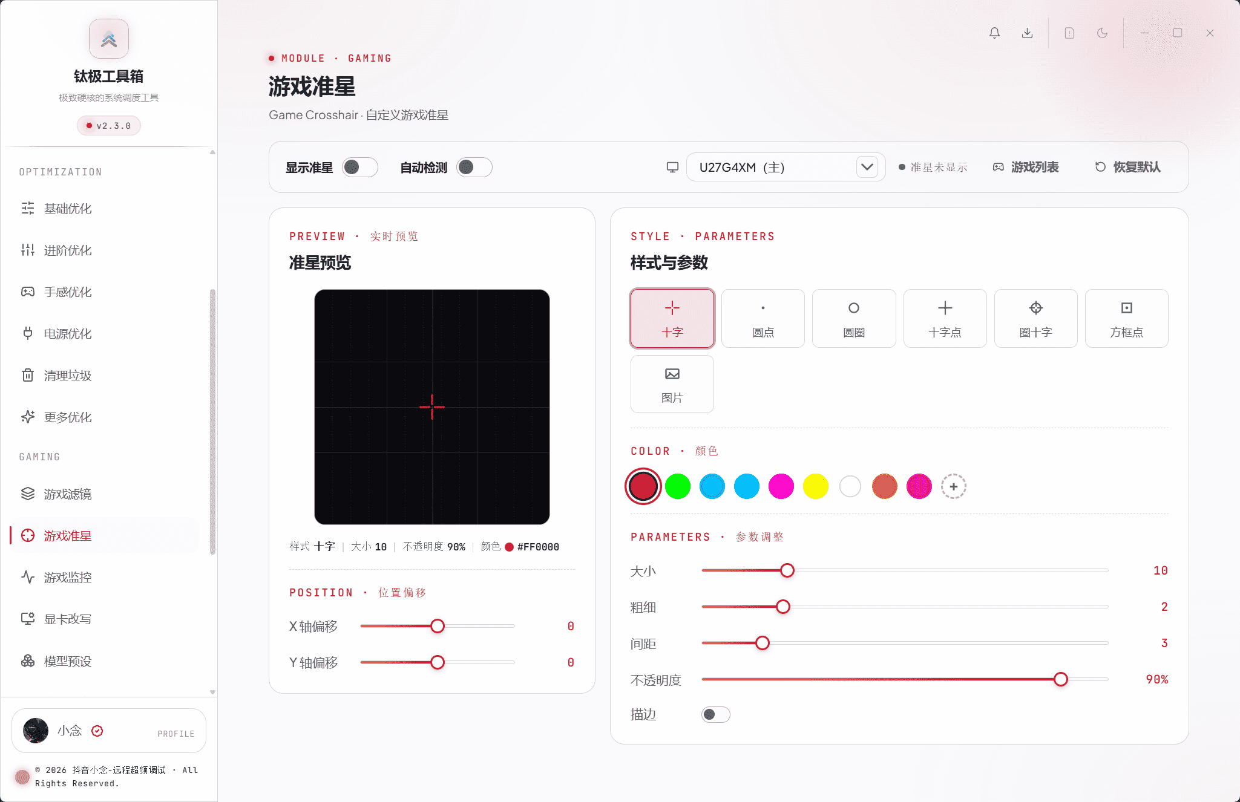Select the 圆点 dot crosshair style
Screen dimensions: 1240x802
pos(763,318)
